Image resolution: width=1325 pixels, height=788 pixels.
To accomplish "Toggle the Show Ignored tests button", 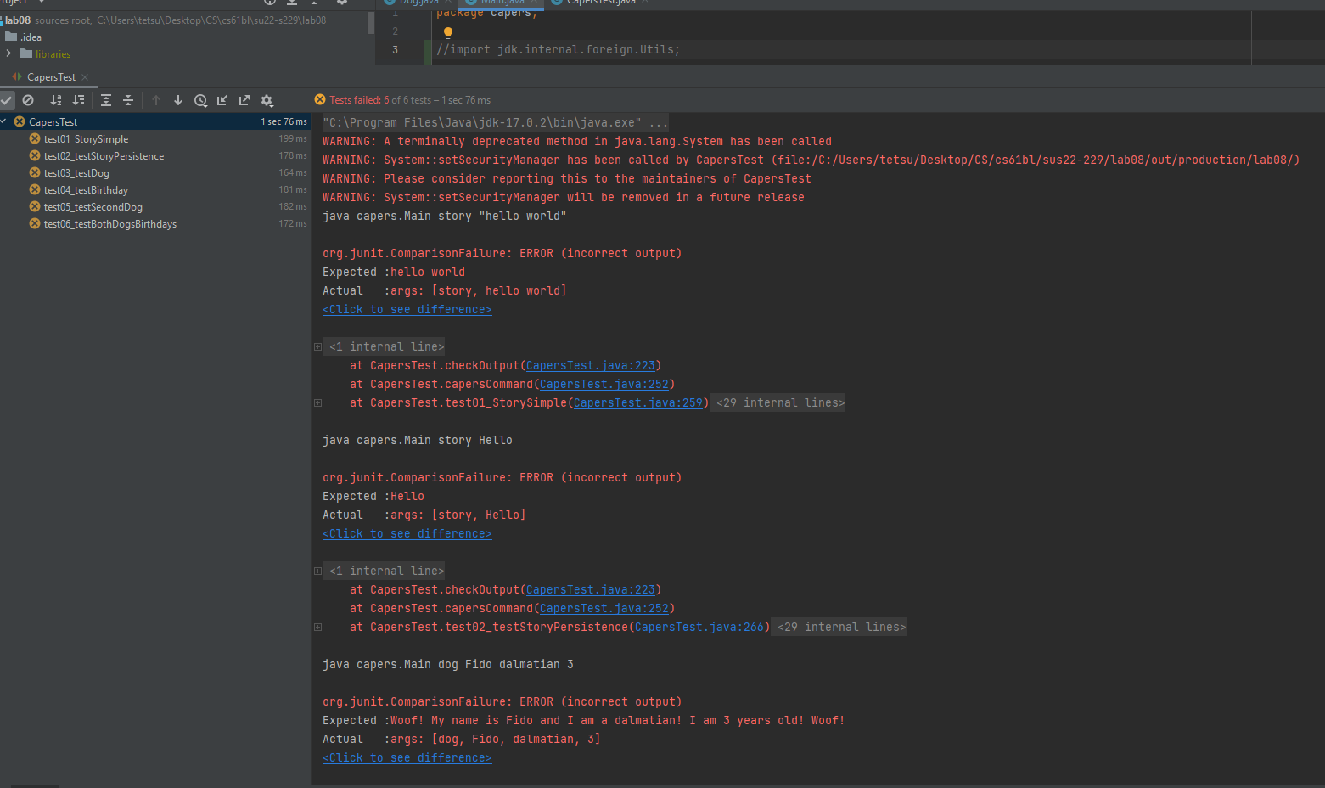I will coord(28,100).
